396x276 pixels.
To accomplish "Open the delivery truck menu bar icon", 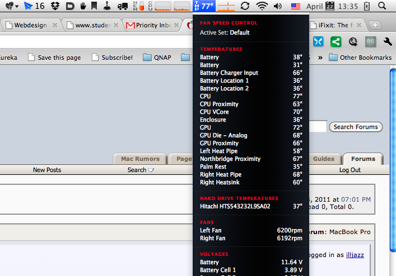I will [x=123, y=6].
